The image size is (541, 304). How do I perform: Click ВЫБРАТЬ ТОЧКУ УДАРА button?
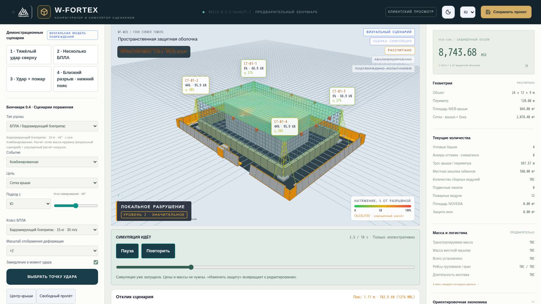tap(52, 277)
